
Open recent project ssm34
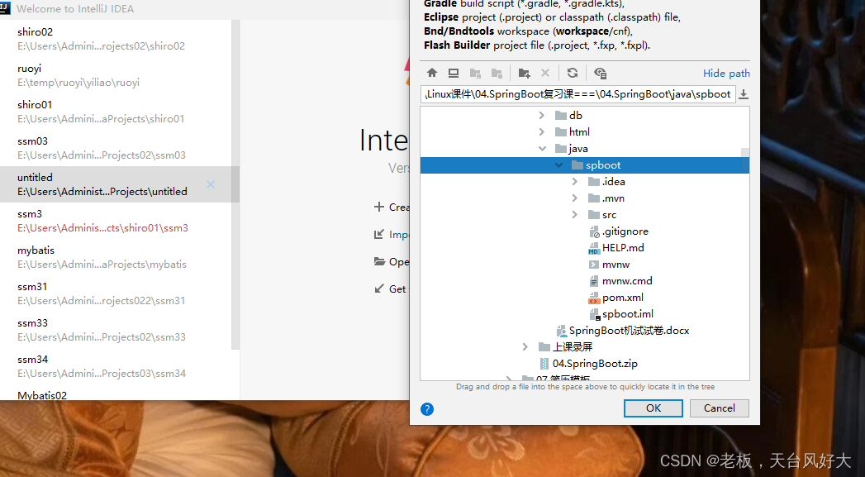tap(116, 366)
